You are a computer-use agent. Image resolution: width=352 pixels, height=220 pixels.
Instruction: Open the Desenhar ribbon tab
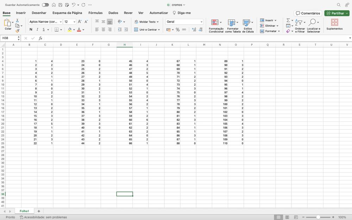point(39,13)
